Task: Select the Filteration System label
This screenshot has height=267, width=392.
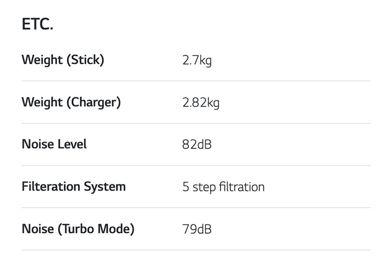Action: pyautogui.click(x=74, y=187)
